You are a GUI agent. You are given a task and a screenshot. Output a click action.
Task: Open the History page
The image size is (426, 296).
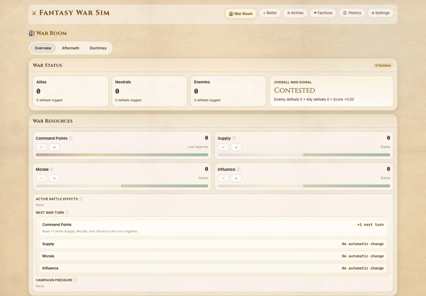click(352, 13)
